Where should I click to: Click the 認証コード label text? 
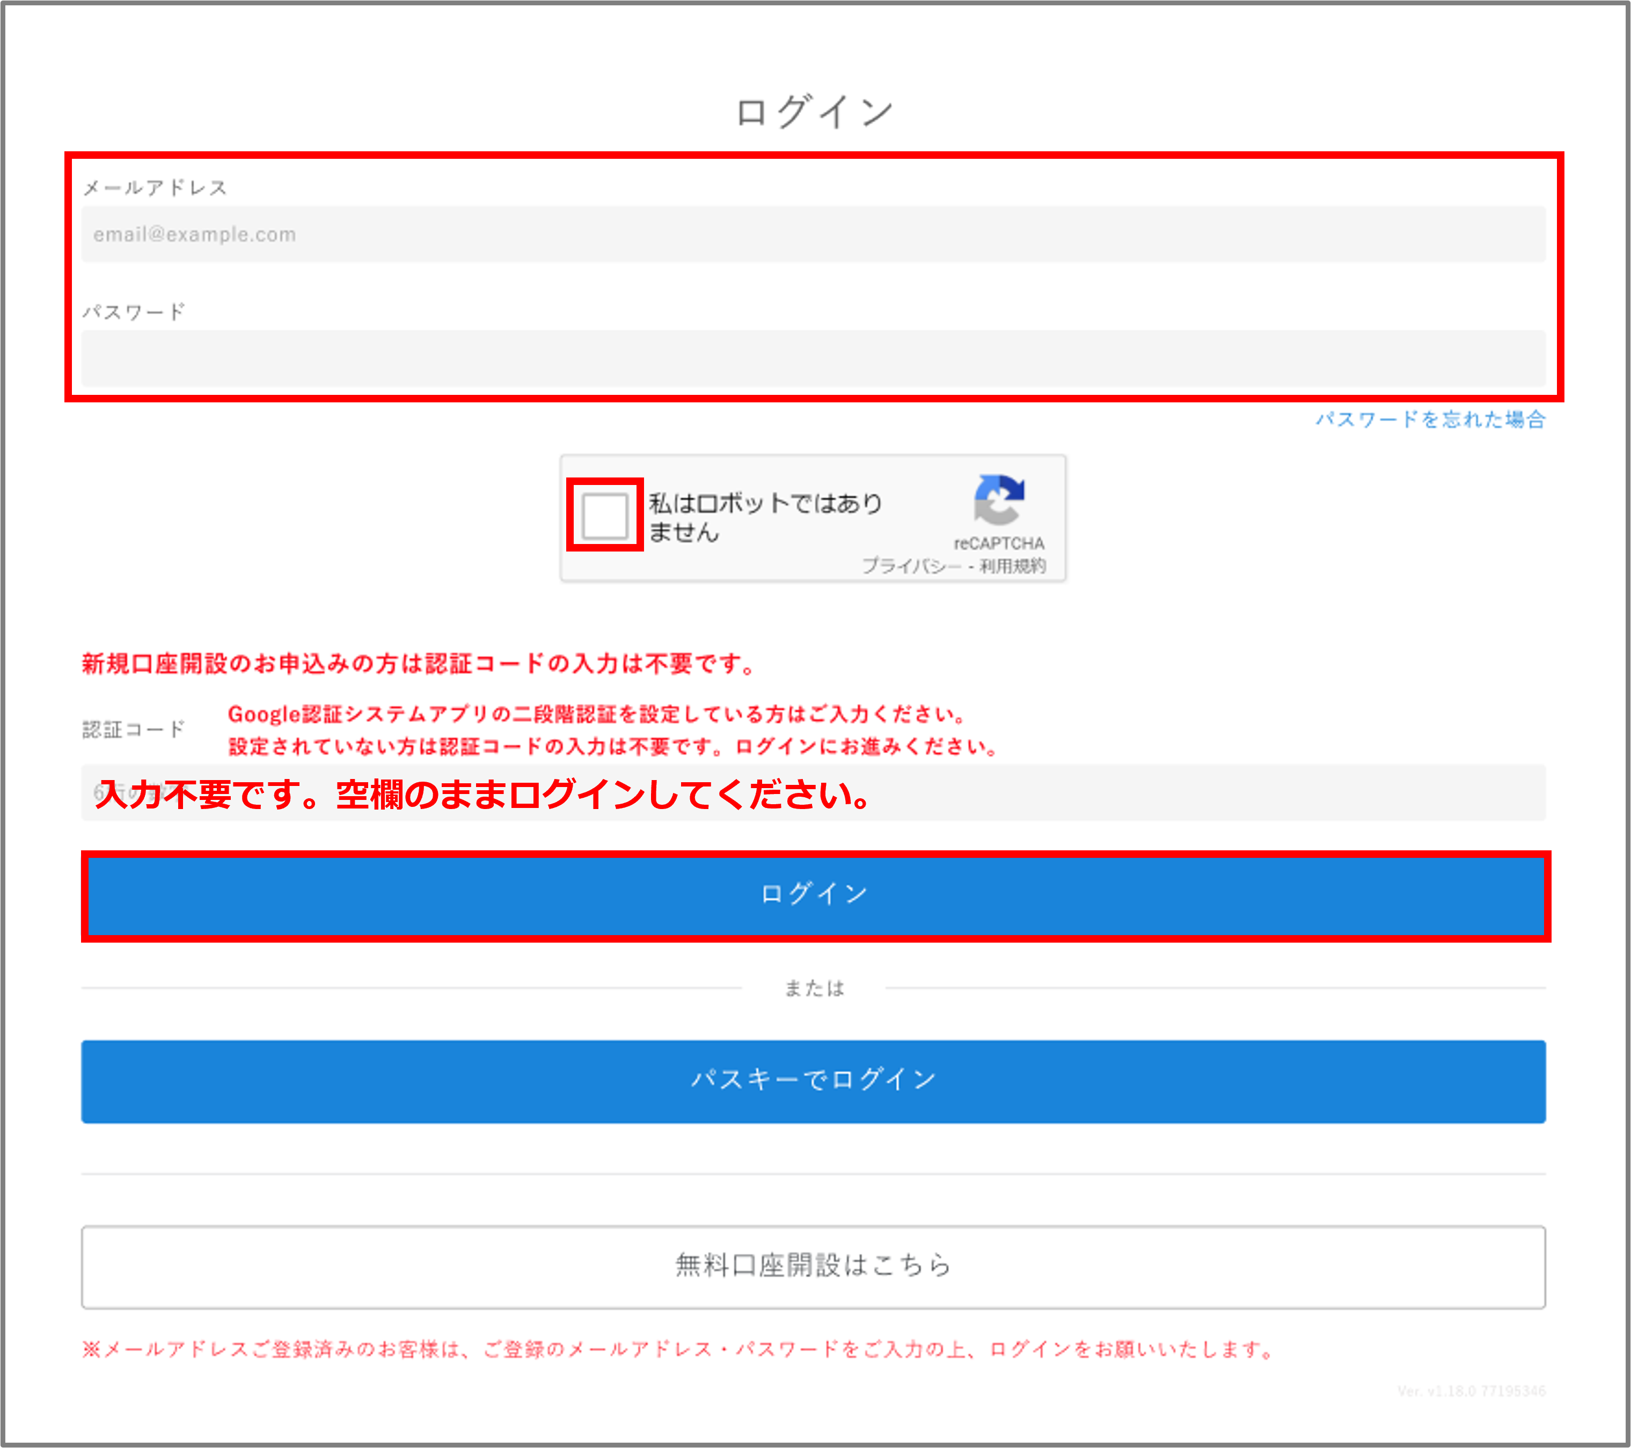[133, 729]
